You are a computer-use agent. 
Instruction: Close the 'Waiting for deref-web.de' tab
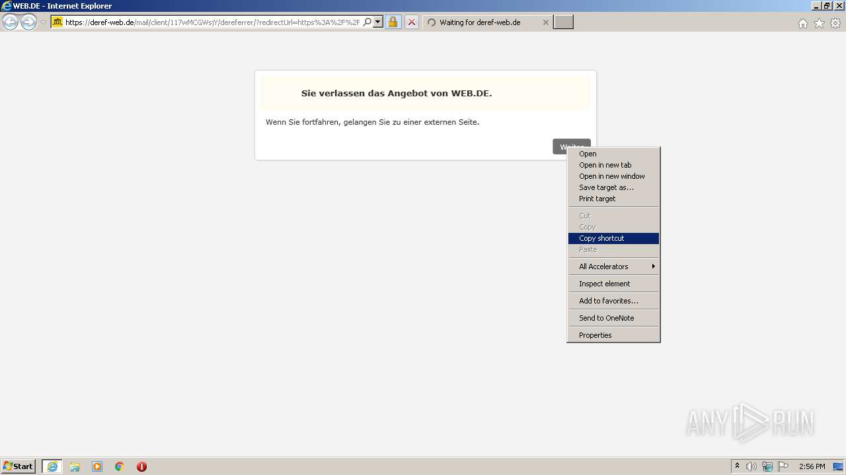pyautogui.click(x=545, y=22)
